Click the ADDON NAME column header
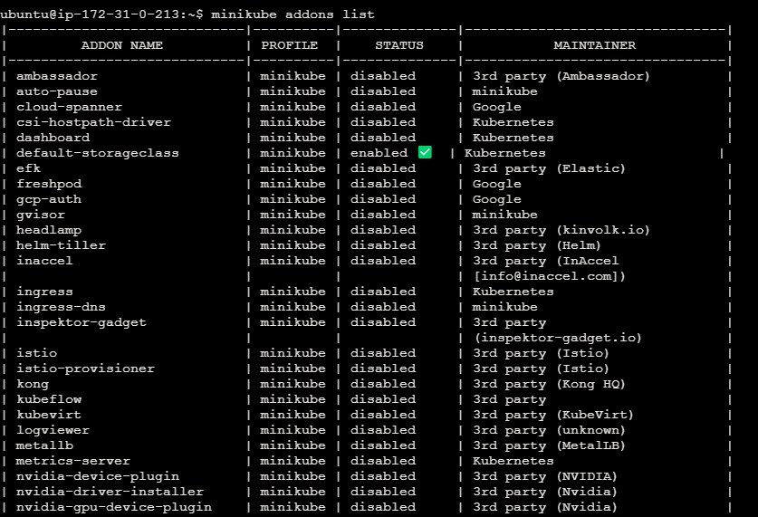The width and height of the screenshot is (758, 517). [x=122, y=45]
